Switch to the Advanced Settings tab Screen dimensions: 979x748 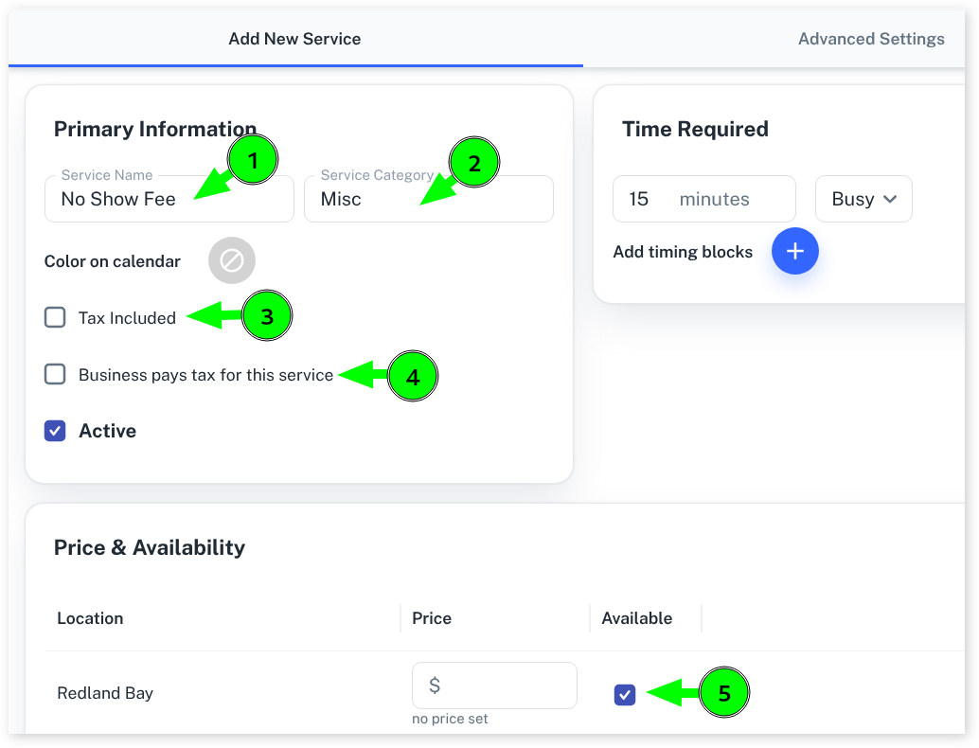tap(870, 39)
